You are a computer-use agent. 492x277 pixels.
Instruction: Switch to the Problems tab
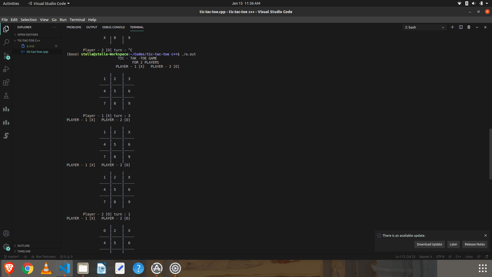click(x=74, y=27)
